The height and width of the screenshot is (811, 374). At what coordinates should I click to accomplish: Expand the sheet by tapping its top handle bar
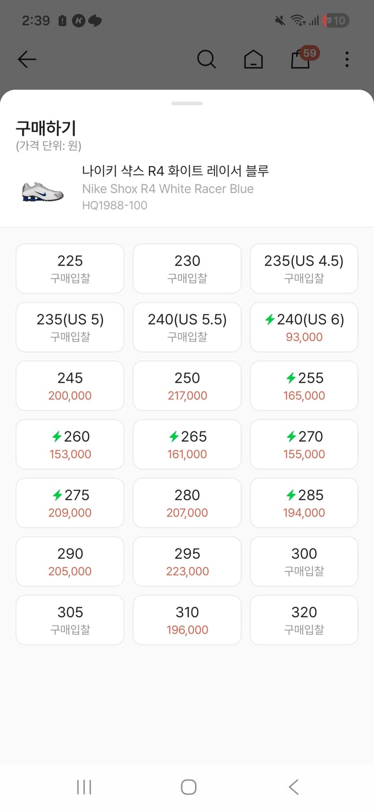[187, 102]
